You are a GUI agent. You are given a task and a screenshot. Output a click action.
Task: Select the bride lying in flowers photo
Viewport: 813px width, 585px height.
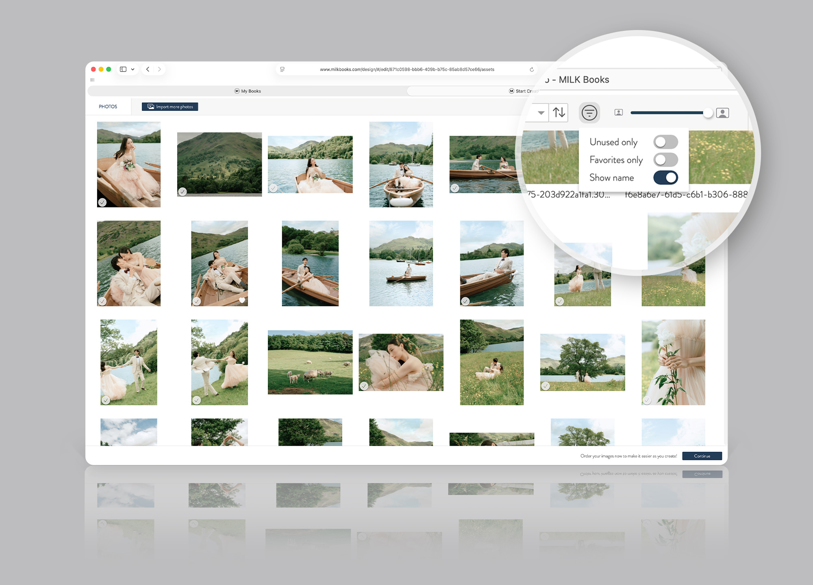[401, 362]
